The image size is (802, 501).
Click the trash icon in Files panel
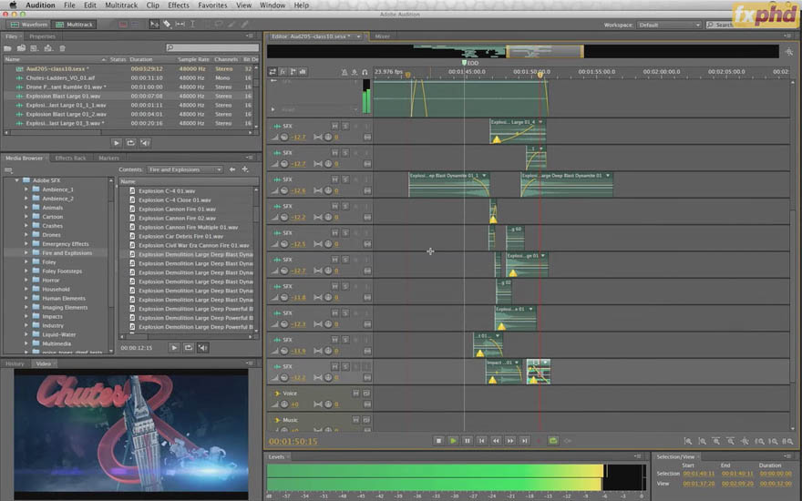coord(62,48)
